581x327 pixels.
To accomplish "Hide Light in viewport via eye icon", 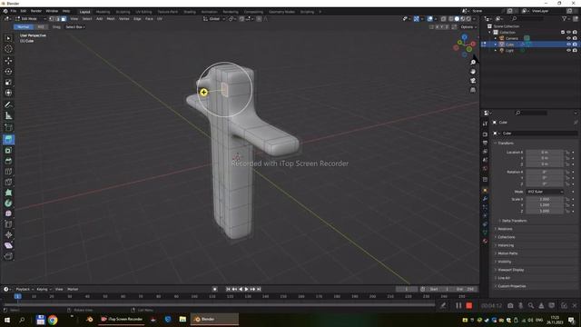I will pyautogui.click(x=568, y=51).
